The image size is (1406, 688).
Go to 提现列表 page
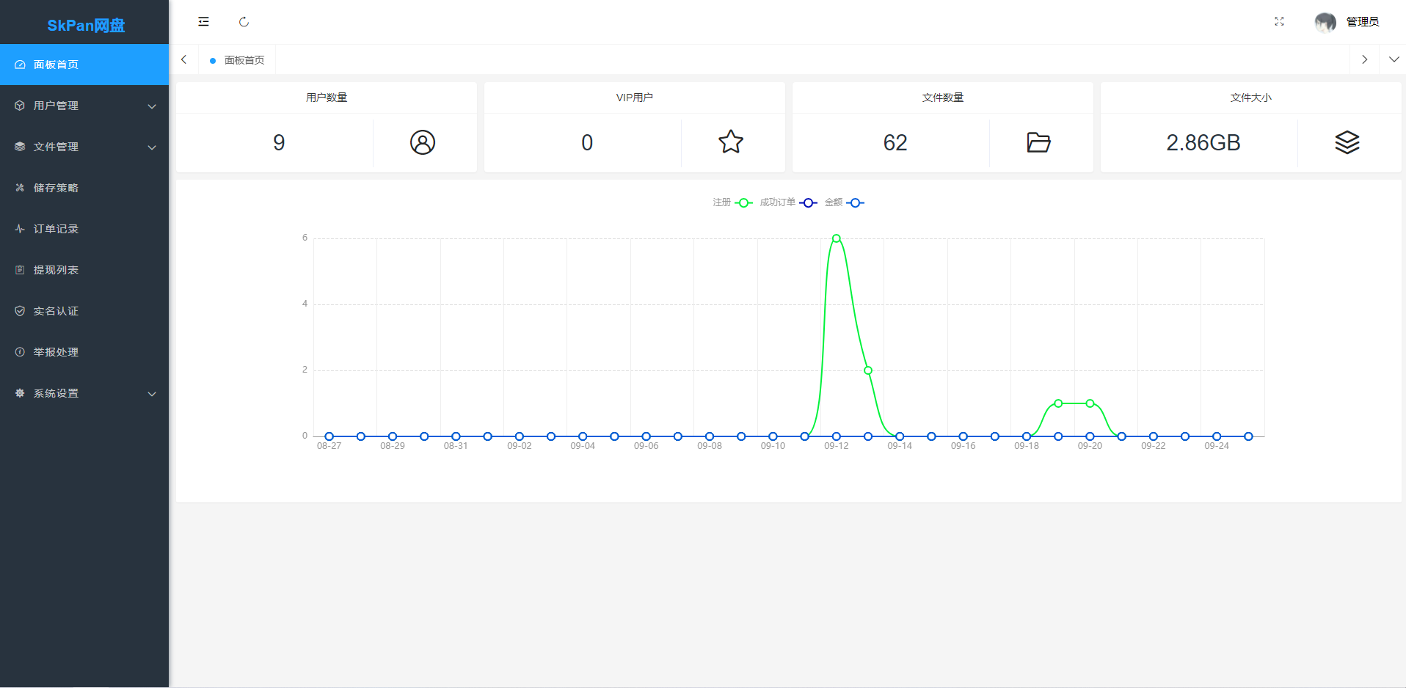pos(84,270)
